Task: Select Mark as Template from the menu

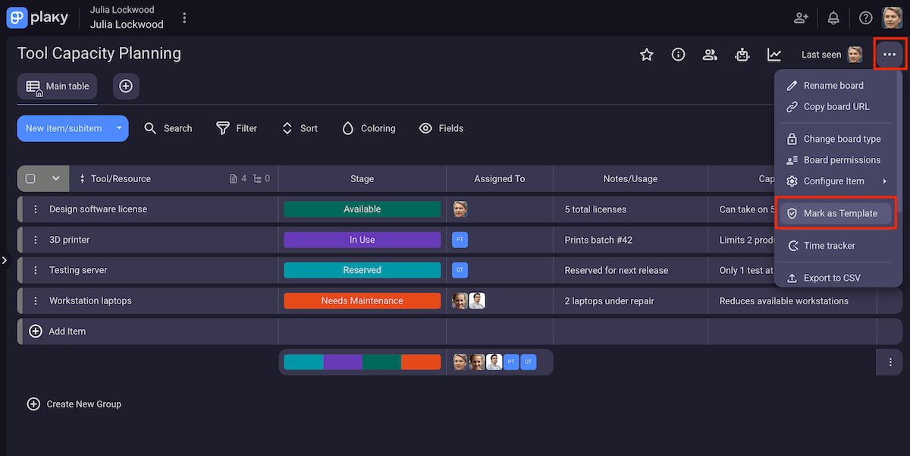Action: pos(836,213)
